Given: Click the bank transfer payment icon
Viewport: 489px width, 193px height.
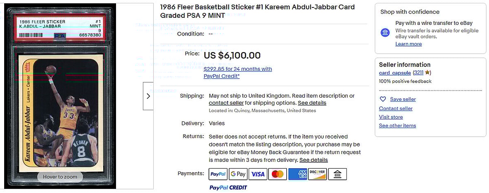Looking at the screenshot, I should click(x=337, y=174).
